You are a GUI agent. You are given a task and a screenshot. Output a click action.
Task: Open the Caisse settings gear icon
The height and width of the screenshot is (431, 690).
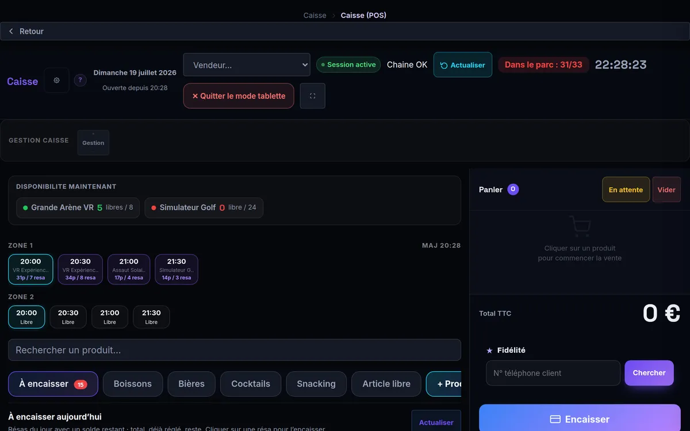(x=56, y=80)
